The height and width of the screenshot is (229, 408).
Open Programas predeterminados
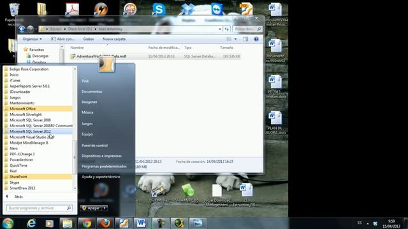point(104,166)
